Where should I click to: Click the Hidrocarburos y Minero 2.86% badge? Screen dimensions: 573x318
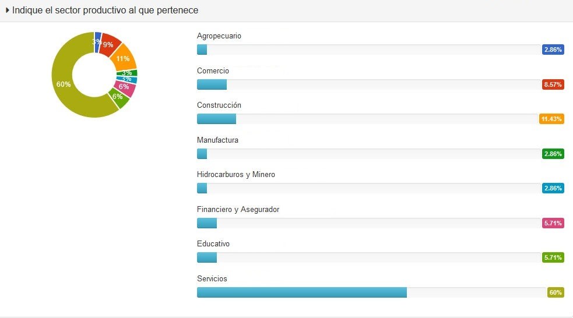coord(553,188)
